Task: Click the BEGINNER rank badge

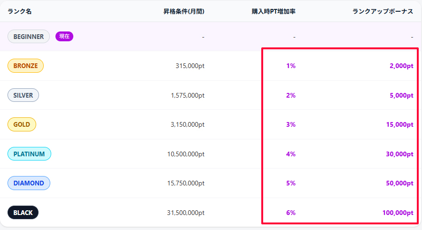Action: click(29, 37)
